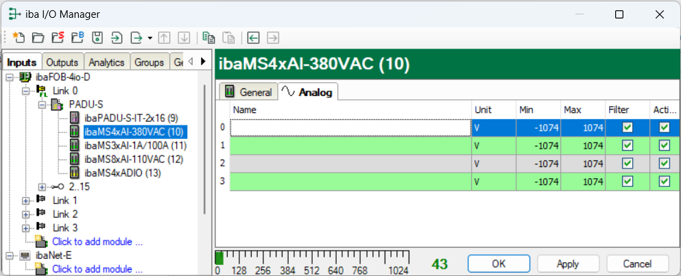Click the ibaMS3xAI-1A/100A module icon
This screenshot has width=681, height=276.
[75, 145]
